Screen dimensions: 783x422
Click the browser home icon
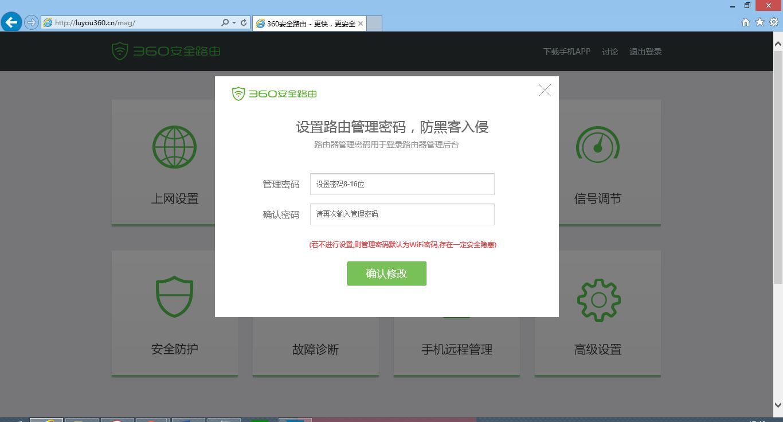point(746,22)
